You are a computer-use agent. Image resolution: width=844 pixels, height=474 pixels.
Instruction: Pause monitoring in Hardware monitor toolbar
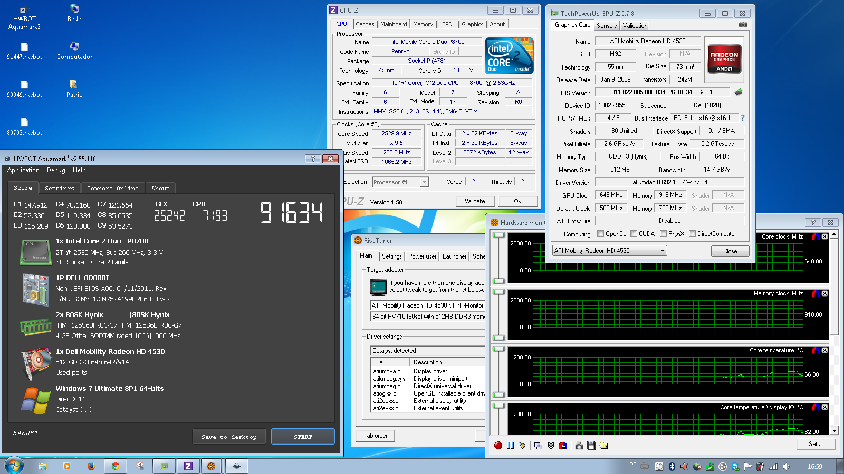[510, 446]
